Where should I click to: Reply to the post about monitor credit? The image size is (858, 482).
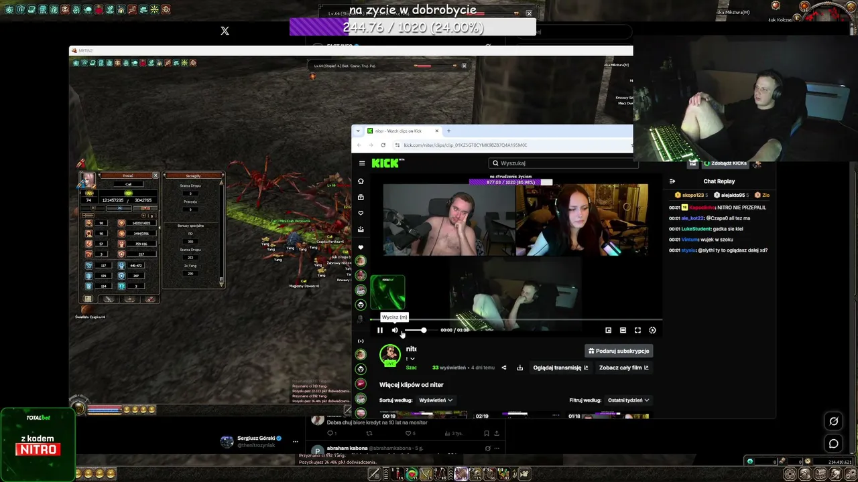(x=331, y=433)
